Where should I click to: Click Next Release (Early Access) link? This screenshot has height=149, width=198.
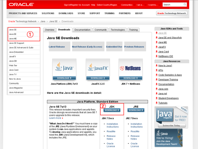87,47
